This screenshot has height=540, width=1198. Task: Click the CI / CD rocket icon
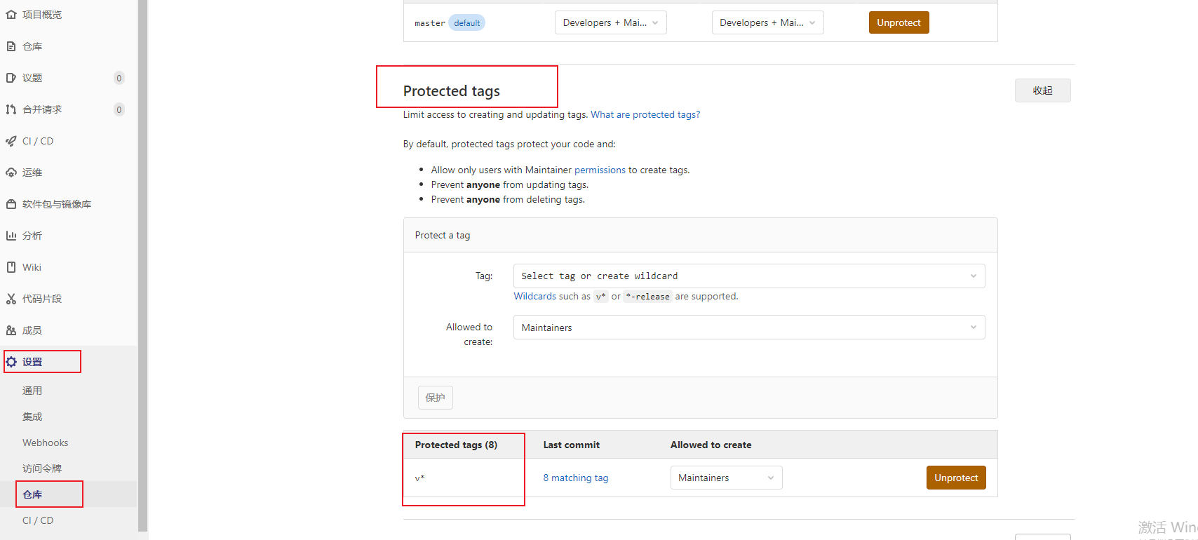pyautogui.click(x=11, y=141)
